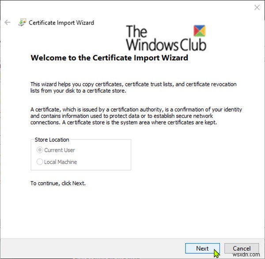Click the heading 'Welcome to the Certificate Import Wizard'

click(110, 58)
